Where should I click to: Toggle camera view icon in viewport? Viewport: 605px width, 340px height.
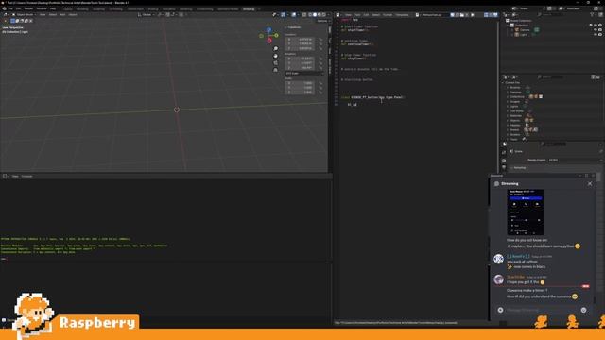point(275,63)
